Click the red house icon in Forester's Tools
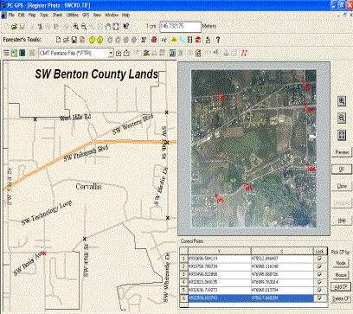 point(198,40)
